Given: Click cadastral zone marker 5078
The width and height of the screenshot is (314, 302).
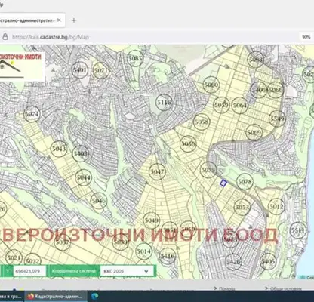Looking at the screenshot, I should [245, 181].
